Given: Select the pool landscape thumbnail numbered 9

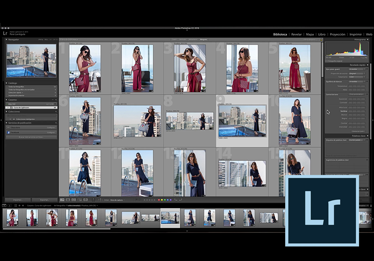Looking at the screenshot, I should click(x=242, y=121).
